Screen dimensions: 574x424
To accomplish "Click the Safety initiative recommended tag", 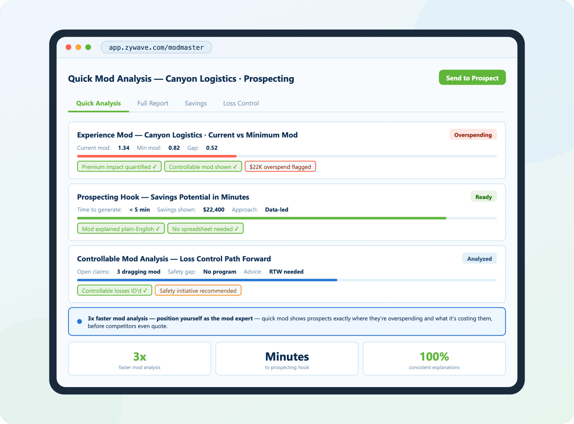I will [x=198, y=291].
